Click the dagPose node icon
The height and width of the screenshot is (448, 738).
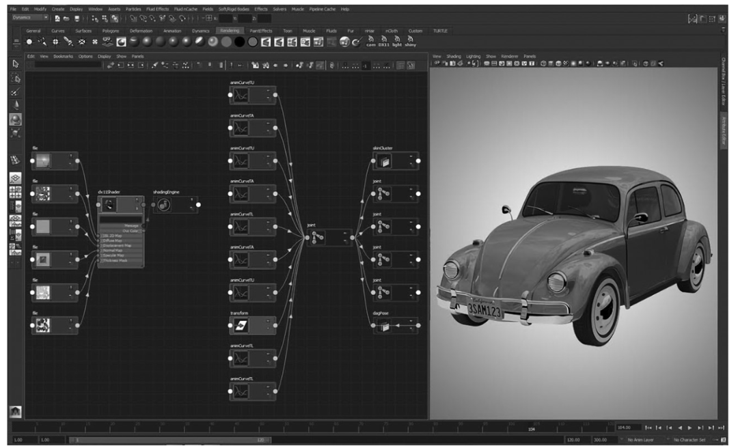[x=384, y=326]
